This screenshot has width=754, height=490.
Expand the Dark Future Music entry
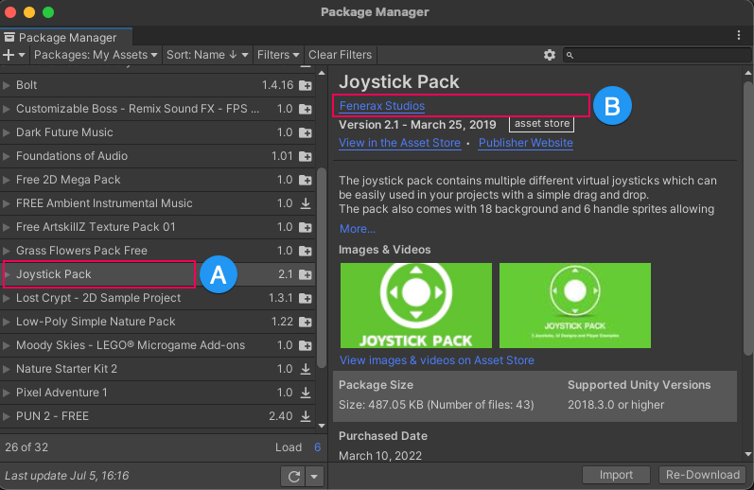click(x=8, y=132)
